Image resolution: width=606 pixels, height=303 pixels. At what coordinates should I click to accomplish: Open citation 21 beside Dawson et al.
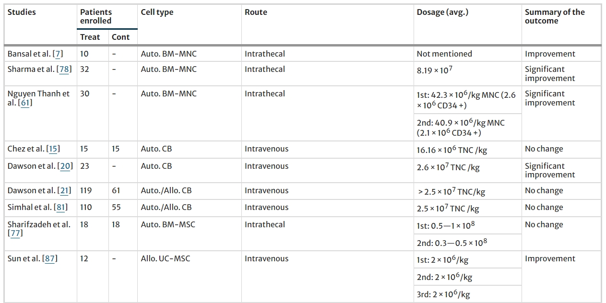[64, 191]
